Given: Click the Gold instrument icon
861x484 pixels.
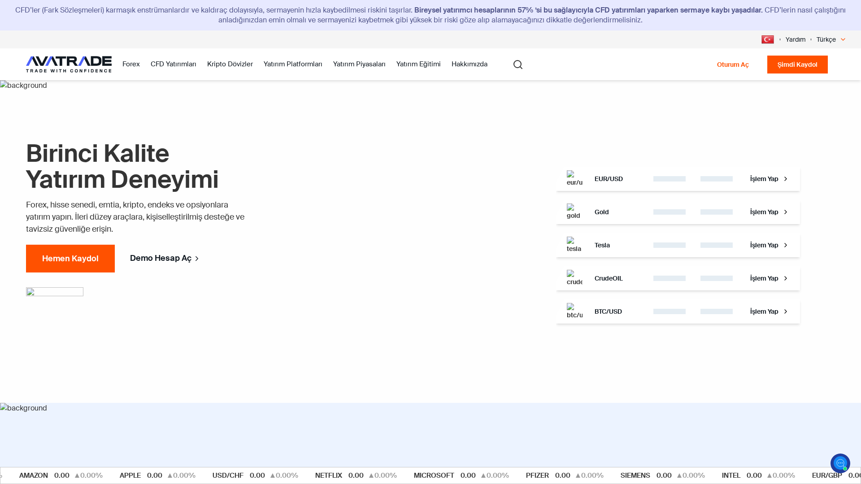Looking at the screenshot, I should 574,212.
